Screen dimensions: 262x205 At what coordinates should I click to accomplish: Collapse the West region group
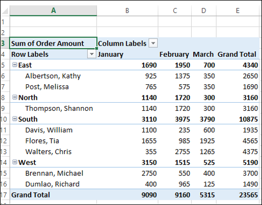coord(15,162)
